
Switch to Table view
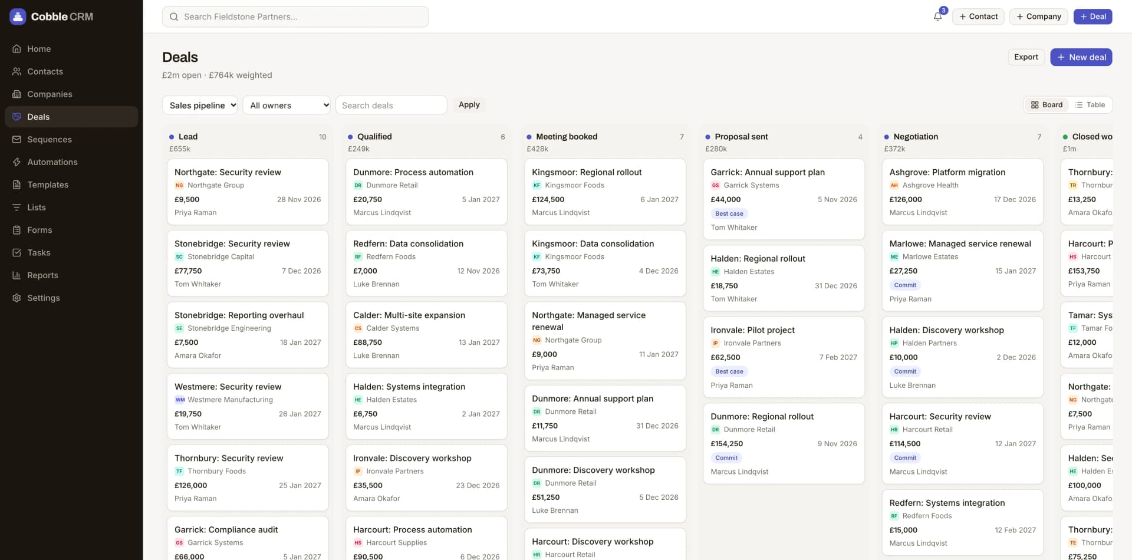point(1090,105)
